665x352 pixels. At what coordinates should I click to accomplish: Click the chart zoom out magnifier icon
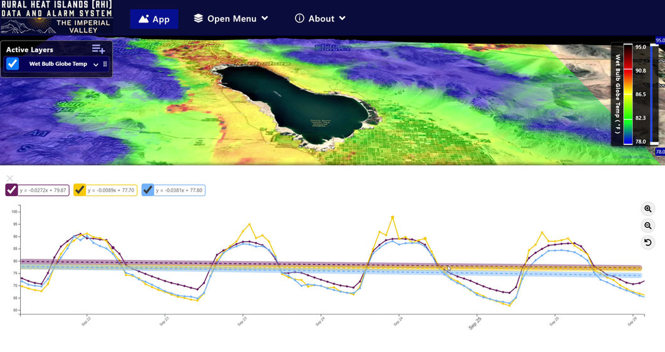tap(647, 225)
